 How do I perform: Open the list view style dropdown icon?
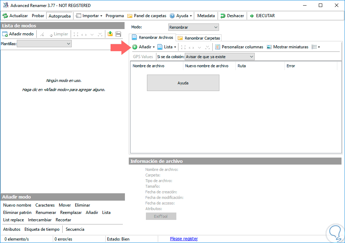(x=316, y=47)
